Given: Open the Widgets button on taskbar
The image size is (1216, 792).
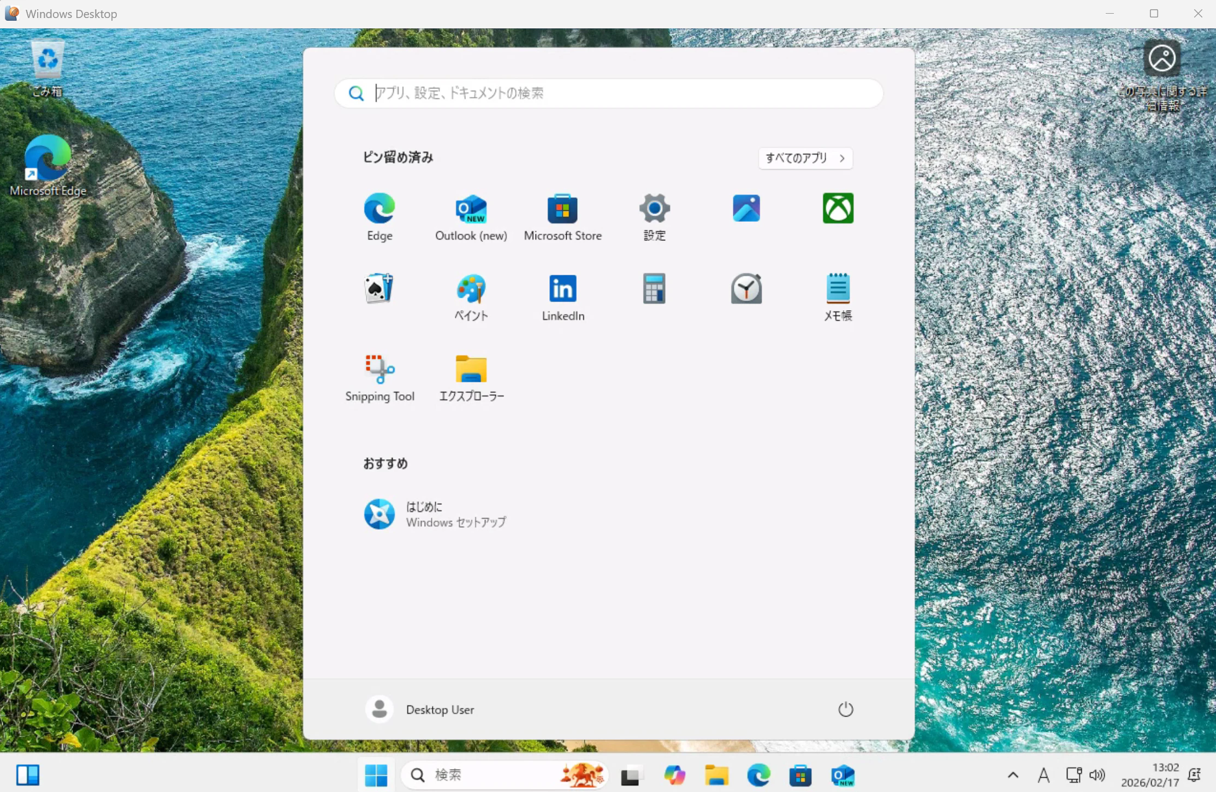Looking at the screenshot, I should coord(28,775).
